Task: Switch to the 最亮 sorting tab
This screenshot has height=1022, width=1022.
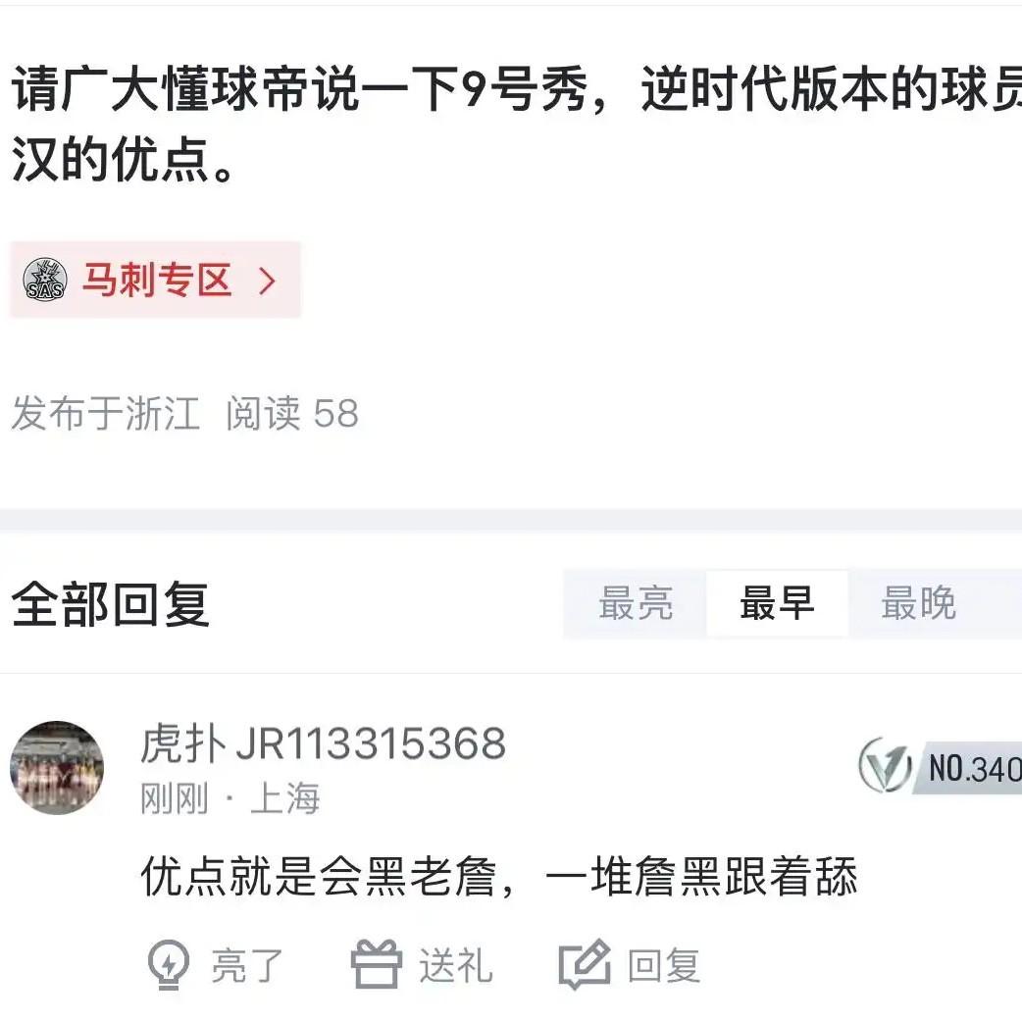Action: pos(636,603)
